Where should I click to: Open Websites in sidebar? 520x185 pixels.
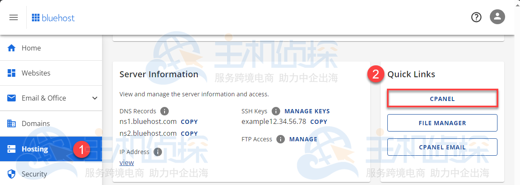(x=51, y=73)
